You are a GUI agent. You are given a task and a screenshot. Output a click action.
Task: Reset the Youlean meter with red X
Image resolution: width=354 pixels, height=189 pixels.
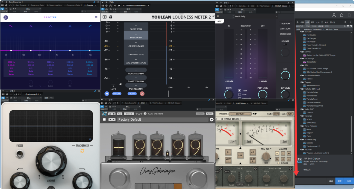point(142,93)
